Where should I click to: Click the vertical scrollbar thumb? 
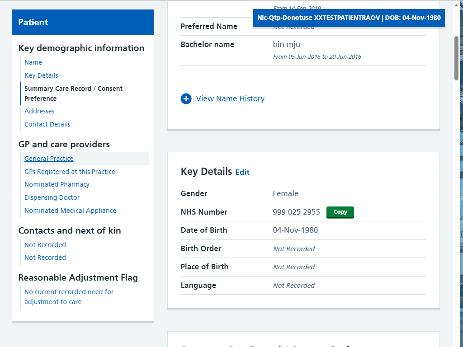click(x=457, y=58)
